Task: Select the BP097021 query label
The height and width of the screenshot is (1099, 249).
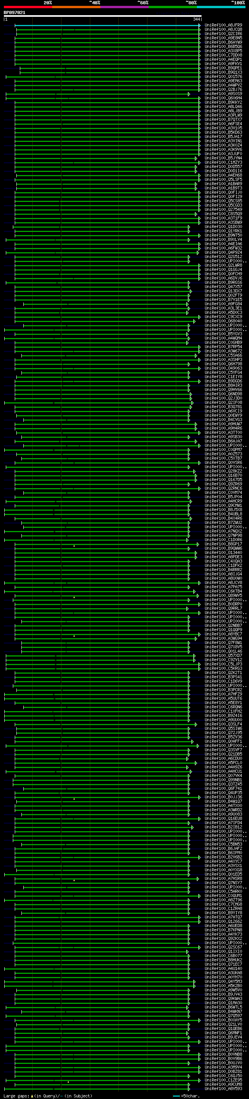Action: pyautogui.click(x=14, y=12)
